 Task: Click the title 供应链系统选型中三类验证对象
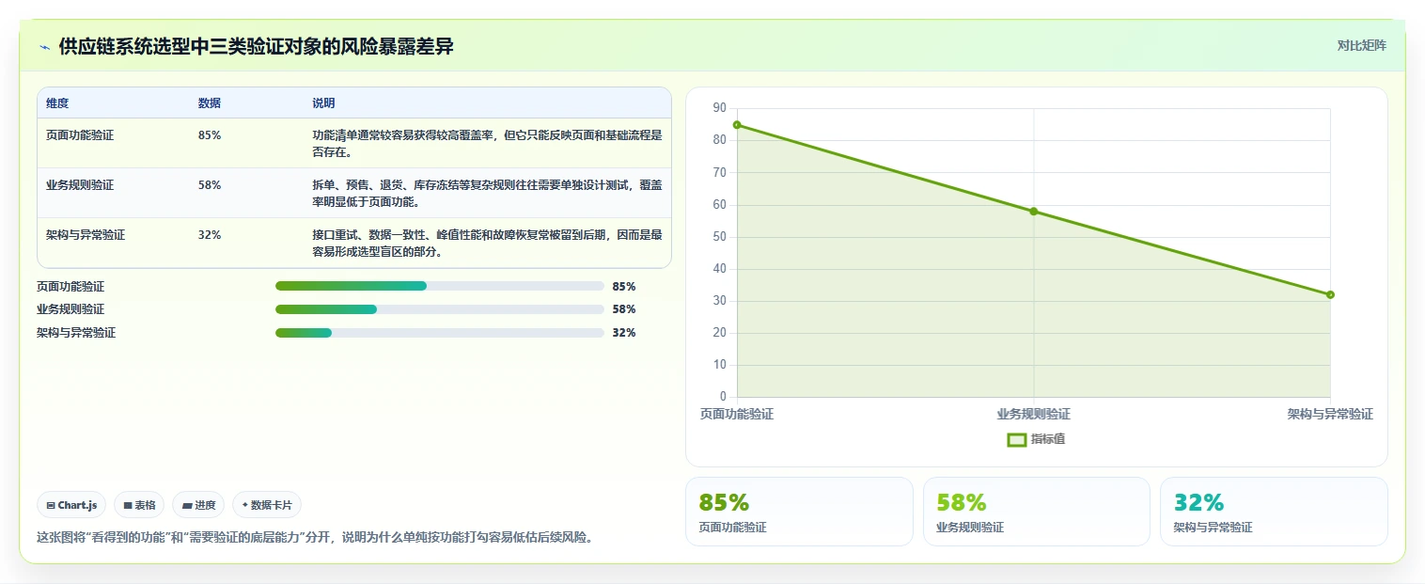pyautogui.click(x=257, y=46)
